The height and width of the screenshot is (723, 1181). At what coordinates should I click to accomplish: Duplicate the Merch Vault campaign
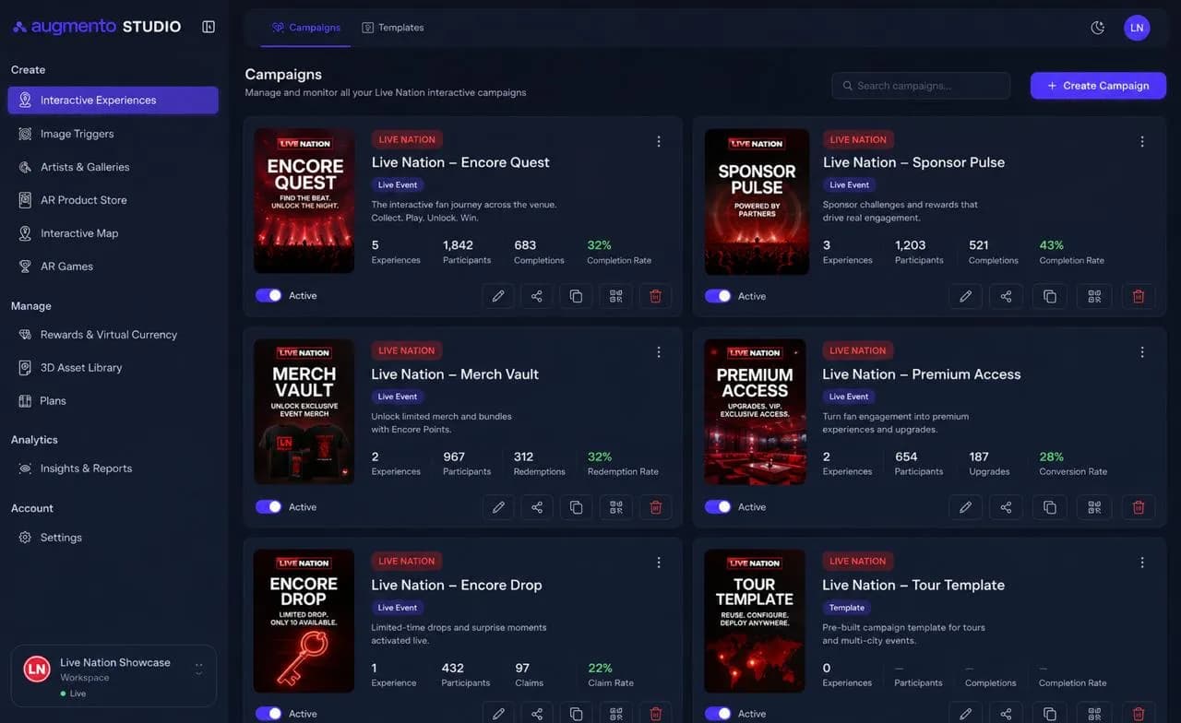[x=576, y=507]
